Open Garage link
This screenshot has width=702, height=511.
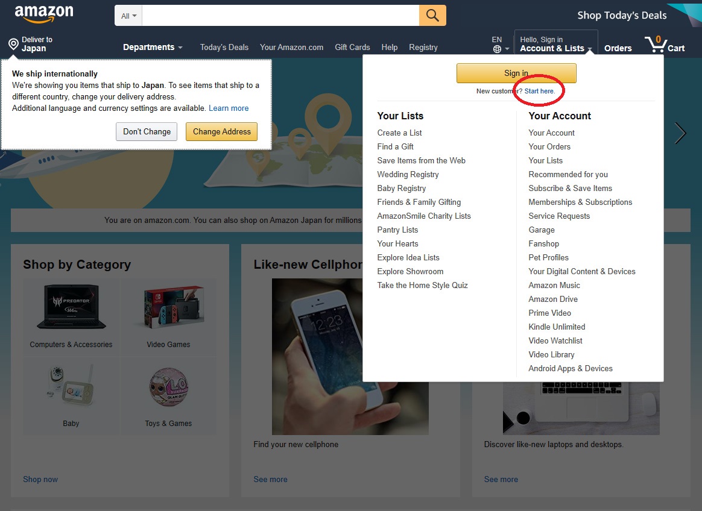coord(541,230)
